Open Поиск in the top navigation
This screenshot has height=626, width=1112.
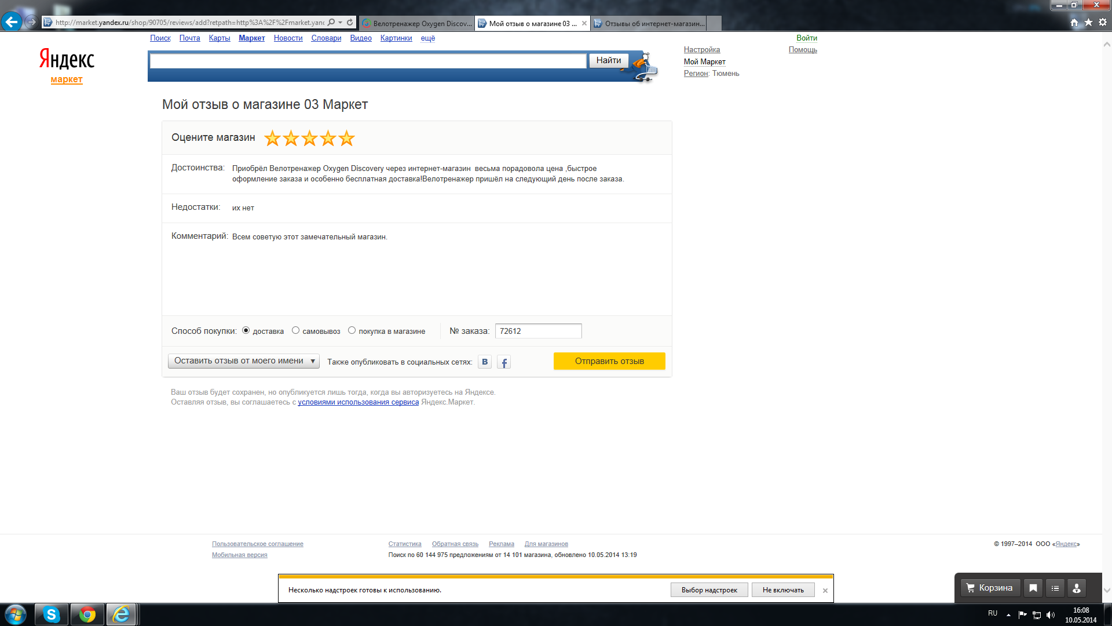coord(160,38)
